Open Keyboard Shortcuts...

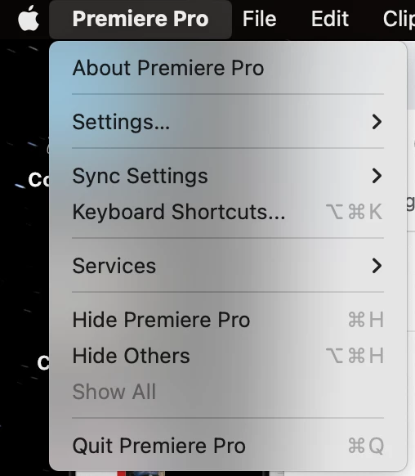coord(228,212)
